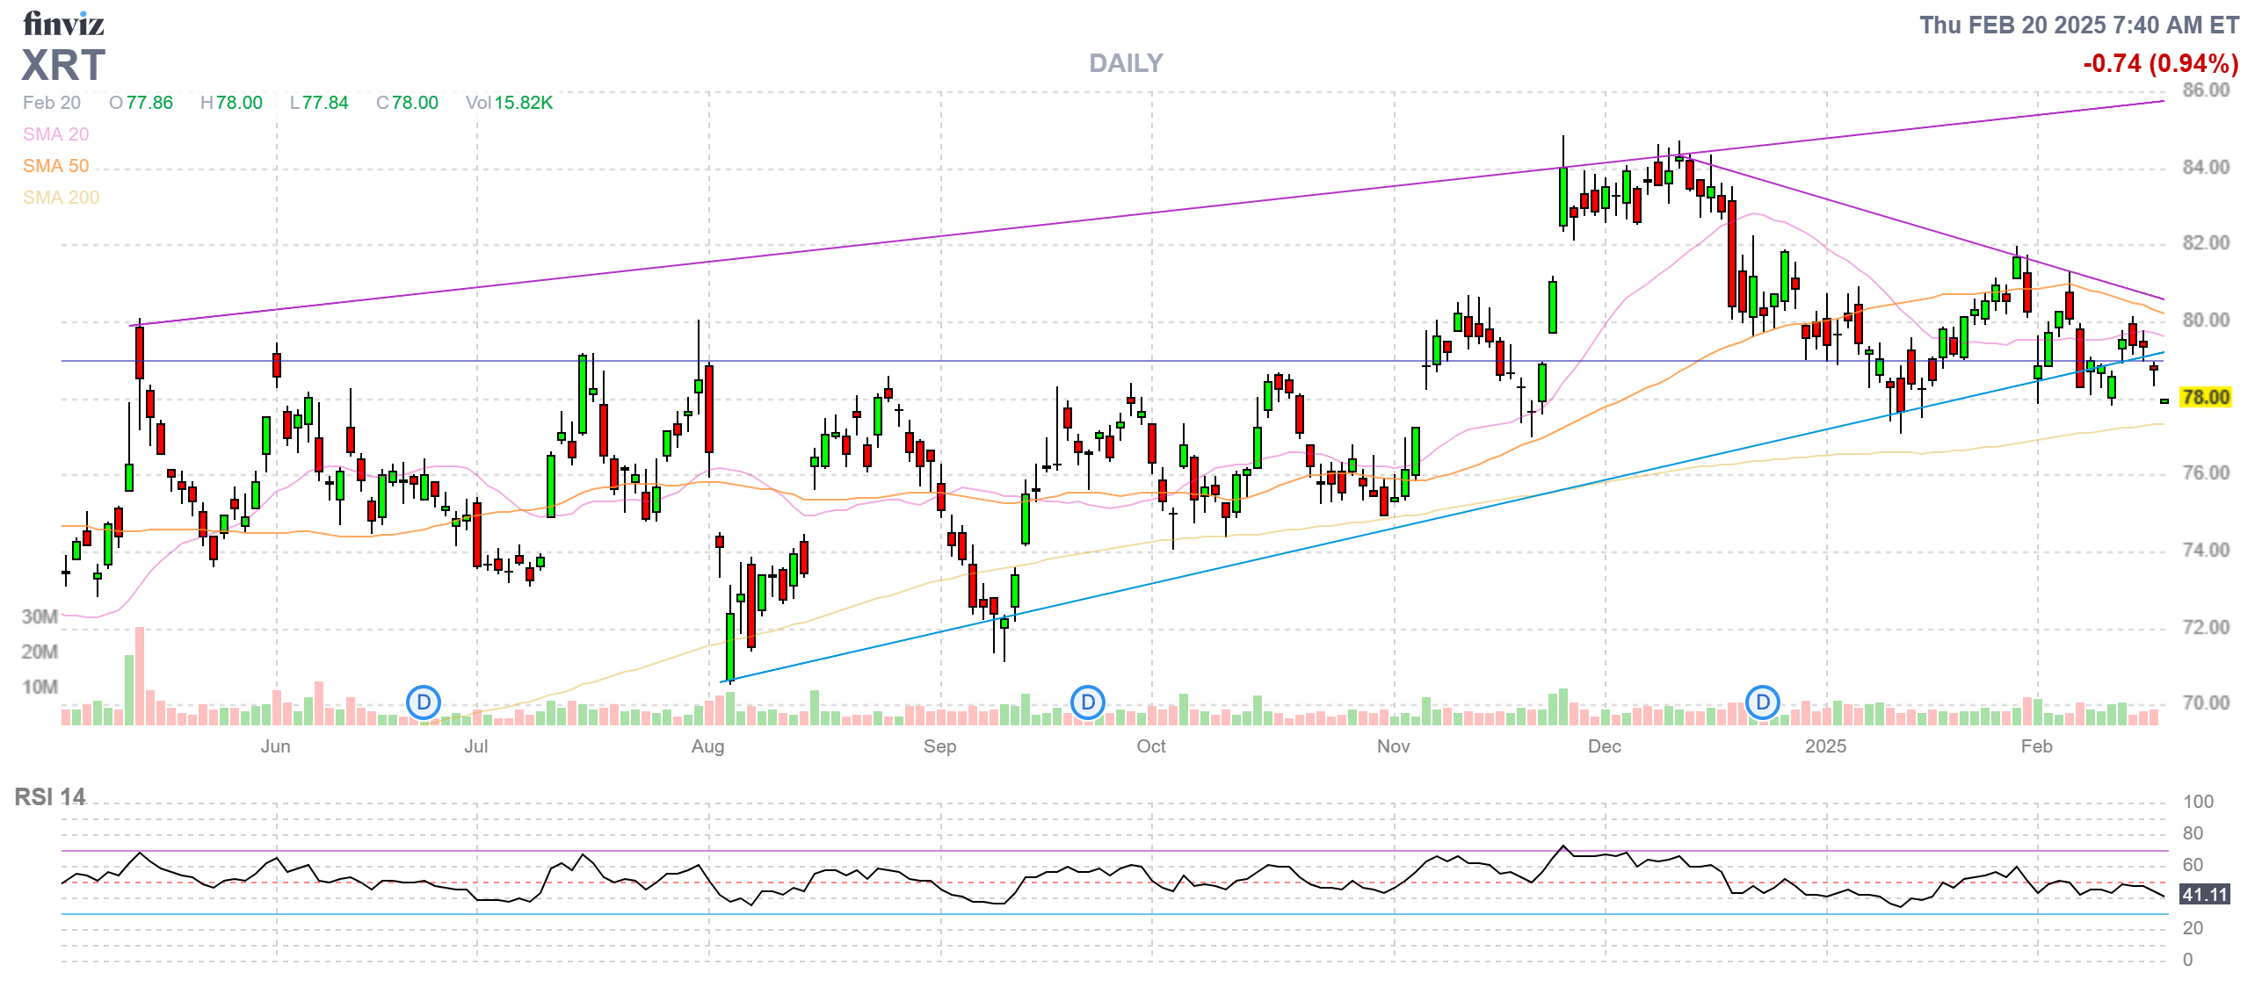
Task: Toggle the SMA 200 legend label
Action: tap(61, 198)
